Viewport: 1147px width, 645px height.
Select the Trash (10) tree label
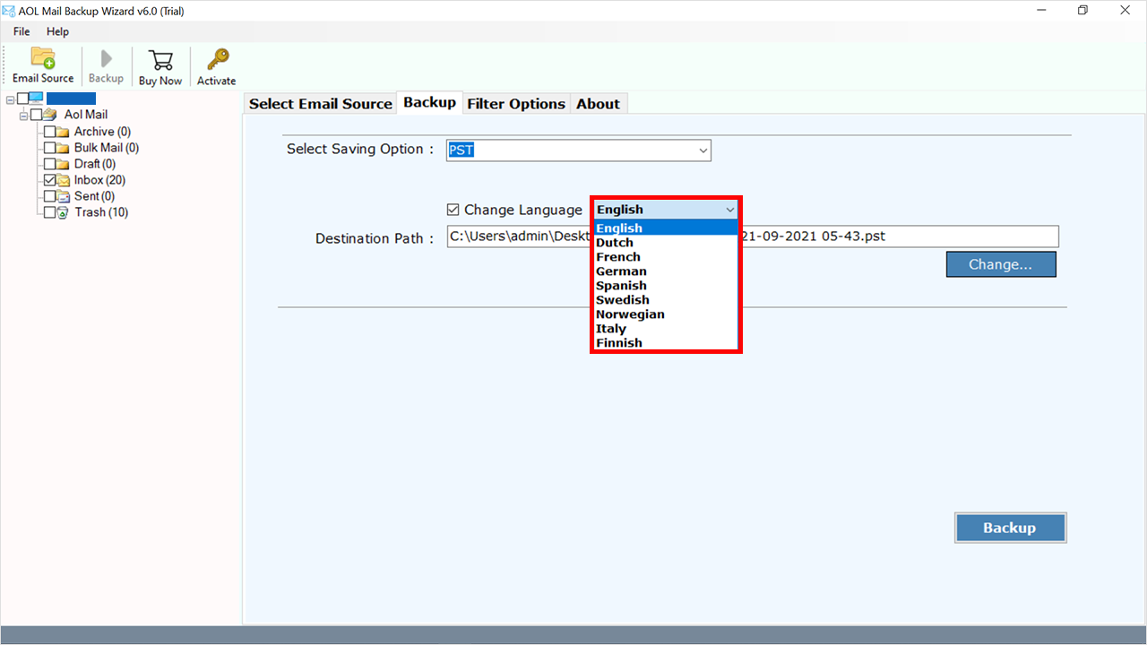click(101, 212)
